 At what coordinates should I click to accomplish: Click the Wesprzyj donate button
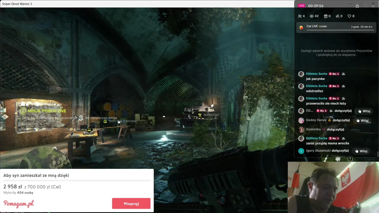point(131,204)
